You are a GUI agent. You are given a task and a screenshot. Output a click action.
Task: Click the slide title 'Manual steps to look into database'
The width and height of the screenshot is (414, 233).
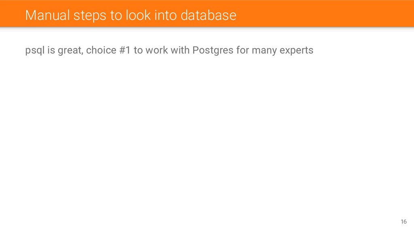(x=131, y=15)
